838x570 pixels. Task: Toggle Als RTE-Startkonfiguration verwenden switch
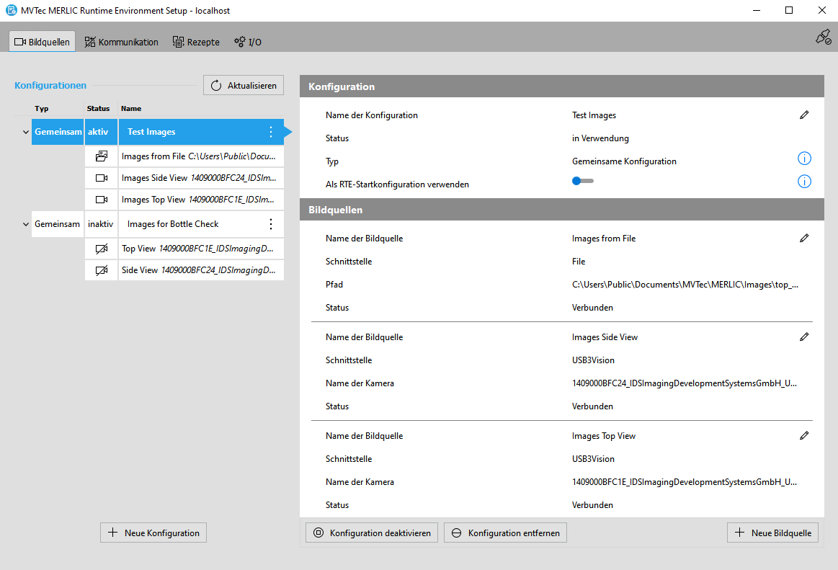(582, 182)
